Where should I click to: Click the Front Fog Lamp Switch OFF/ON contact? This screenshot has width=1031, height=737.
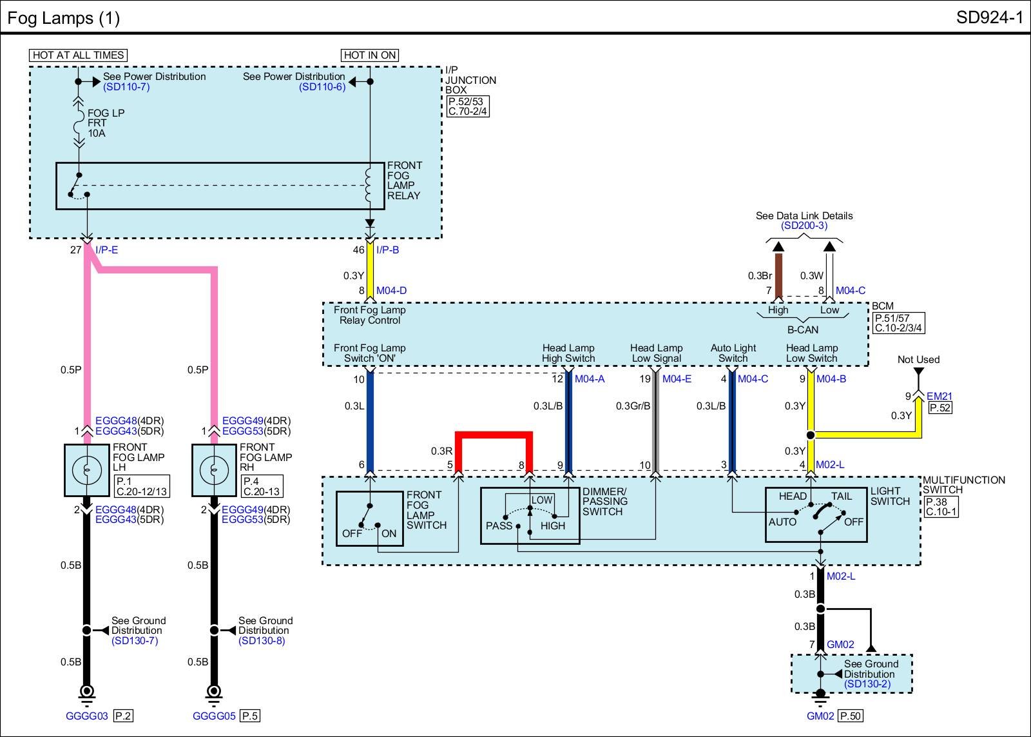(369, 519)
